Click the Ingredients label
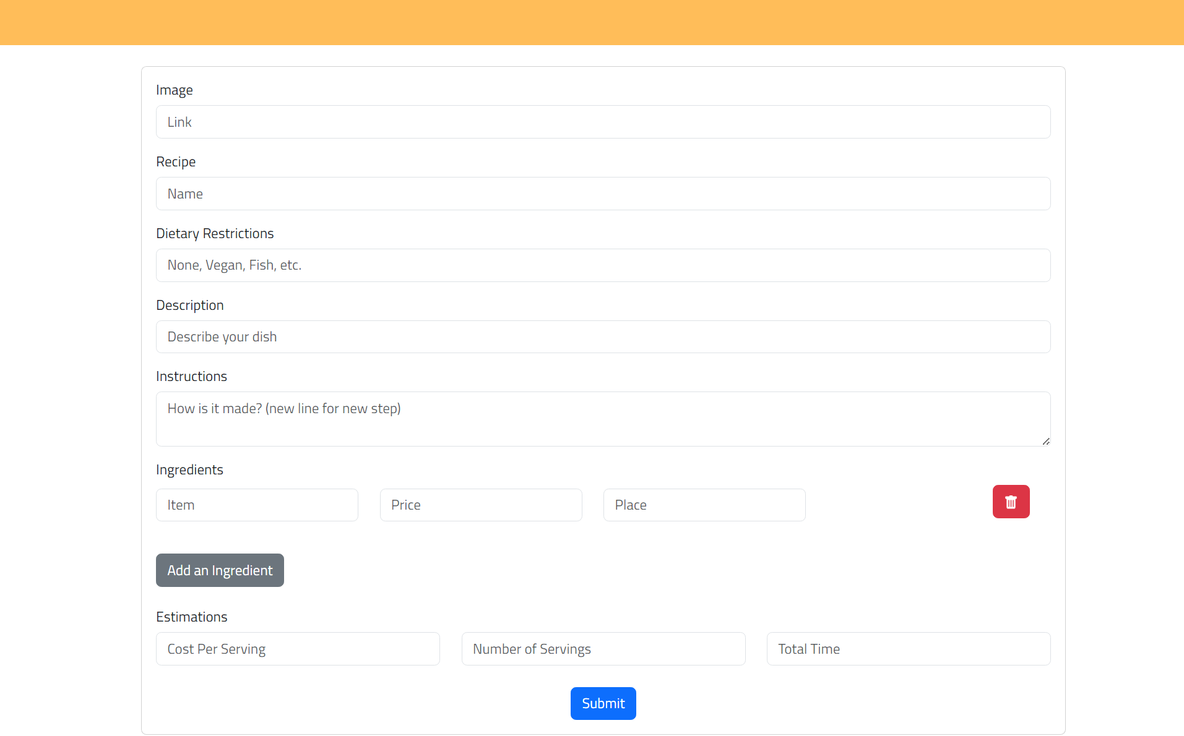1184x736 pixels. point(189,470)
